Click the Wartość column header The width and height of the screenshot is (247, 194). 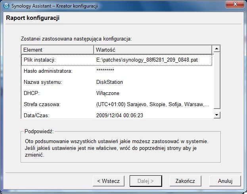pos(153,50)
